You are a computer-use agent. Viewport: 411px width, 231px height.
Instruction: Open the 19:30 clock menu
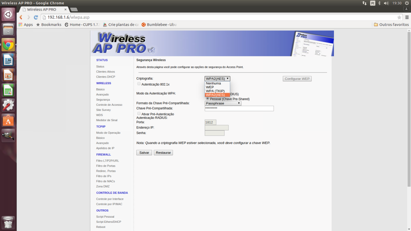[397, 3]
